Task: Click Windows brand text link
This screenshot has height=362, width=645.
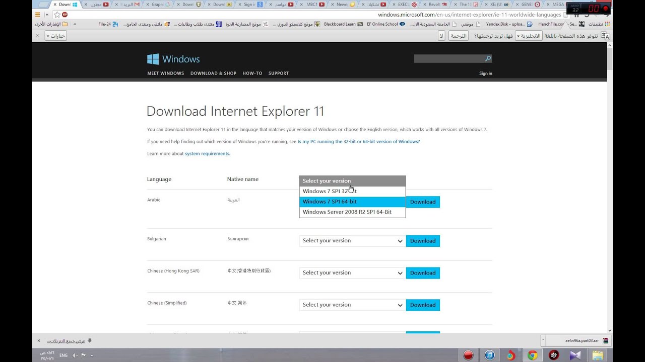Action: click(x=181, y=59)
